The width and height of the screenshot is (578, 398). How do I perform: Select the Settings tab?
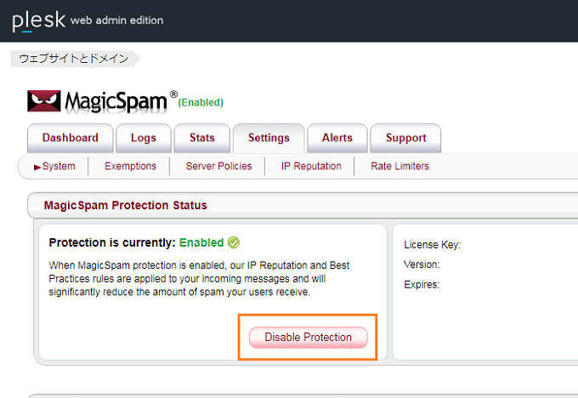pyautogui.click(x=269, y=138)
